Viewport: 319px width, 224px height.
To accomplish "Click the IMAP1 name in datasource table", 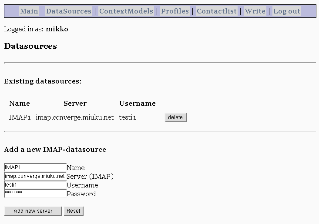I will click(20, 117).
